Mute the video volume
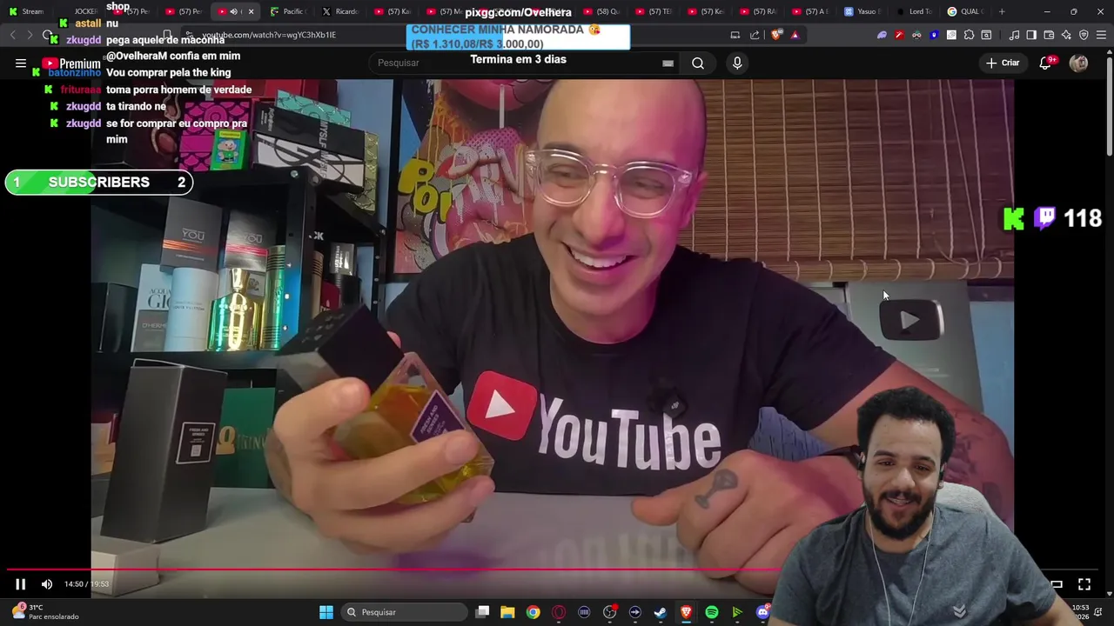Screen dimensions: 1114x626 pos(47,584)
